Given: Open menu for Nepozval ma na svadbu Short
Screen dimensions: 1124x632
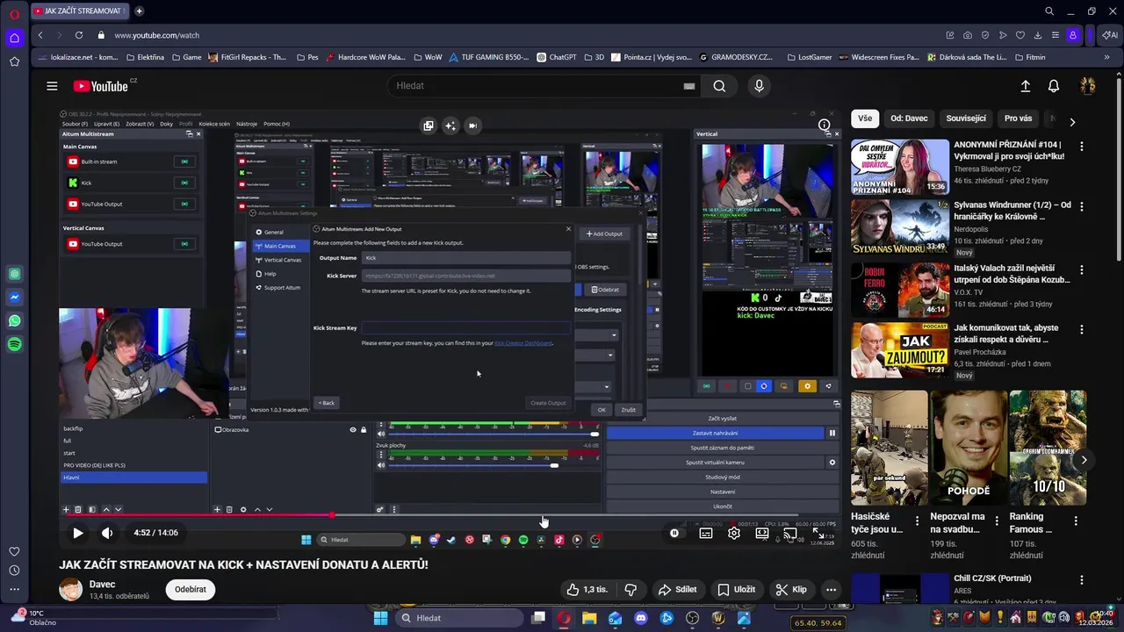Looking at the screenshot, I should [x=997, y=521].
